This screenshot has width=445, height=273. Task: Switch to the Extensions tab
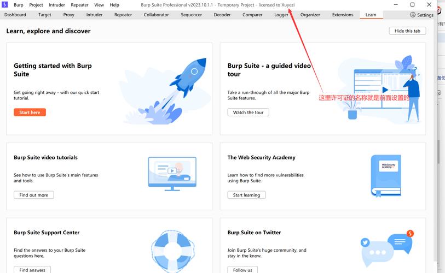343,15
